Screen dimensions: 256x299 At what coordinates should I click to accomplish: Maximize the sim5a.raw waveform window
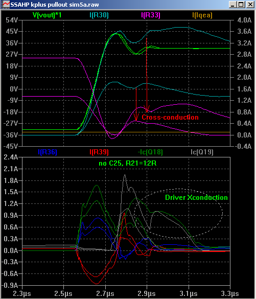click(x=241, y=5)
